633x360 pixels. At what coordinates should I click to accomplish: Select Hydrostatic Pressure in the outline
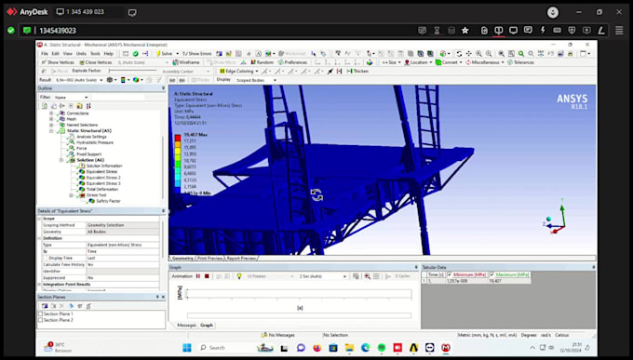tap(95, 142)
